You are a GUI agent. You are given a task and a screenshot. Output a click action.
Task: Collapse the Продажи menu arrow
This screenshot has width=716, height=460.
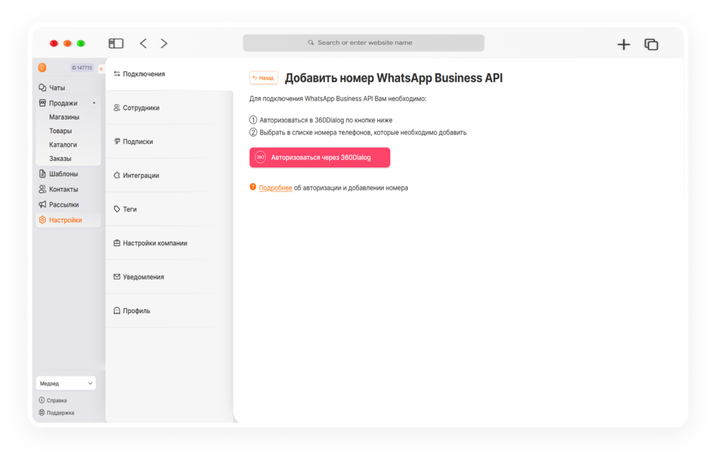click(x=94, y=103)
